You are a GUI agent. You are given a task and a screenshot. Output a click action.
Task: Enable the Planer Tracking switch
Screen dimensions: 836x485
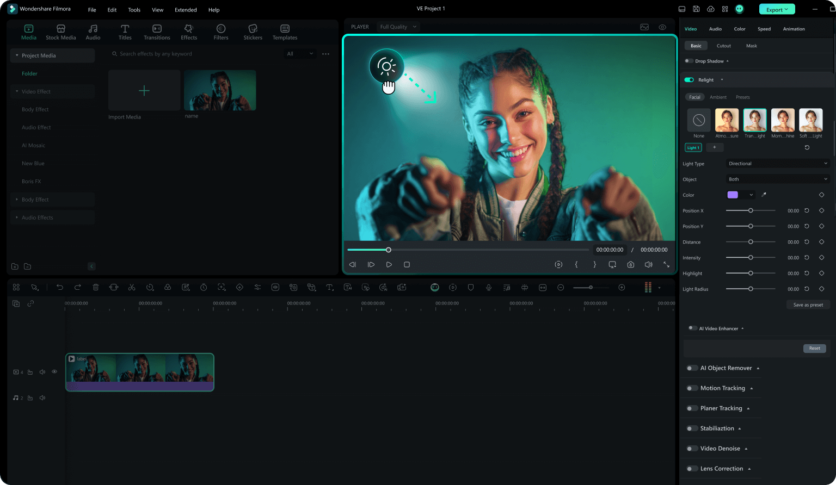[692, 408]
